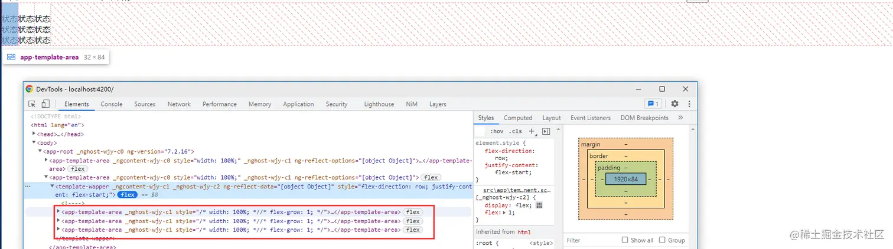Open the src\app\tem…nent.sc source link

coord(517,191)
